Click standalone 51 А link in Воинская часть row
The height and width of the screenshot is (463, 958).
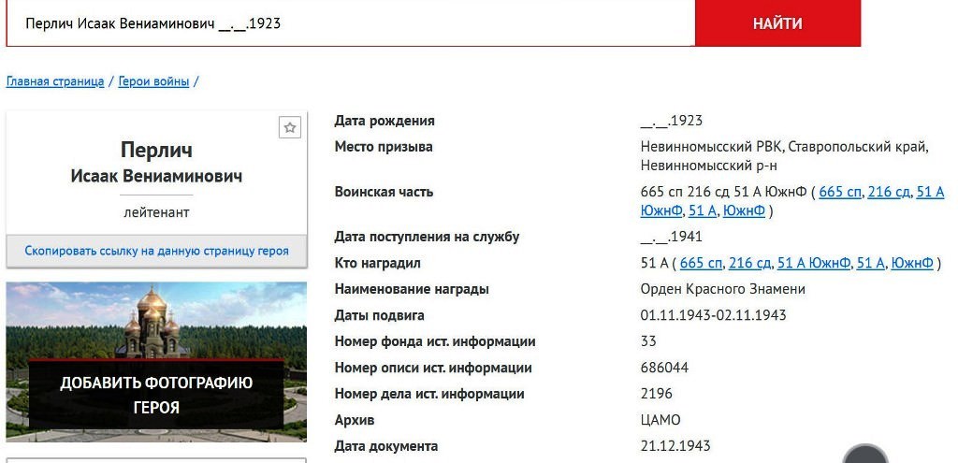coord(702,210)
